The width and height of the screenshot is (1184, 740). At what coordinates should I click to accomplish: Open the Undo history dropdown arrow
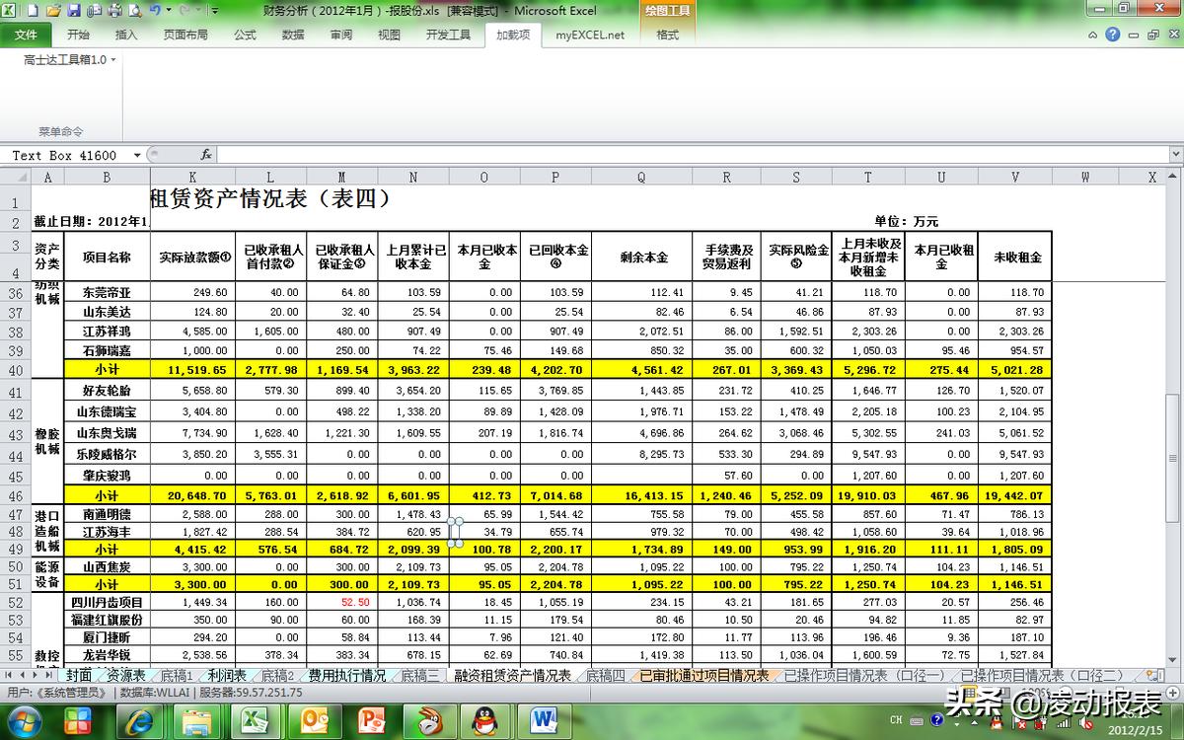pos(169,10)
